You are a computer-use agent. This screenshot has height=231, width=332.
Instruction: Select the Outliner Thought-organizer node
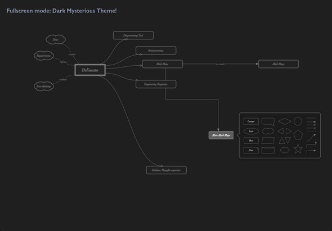point(166,170)
